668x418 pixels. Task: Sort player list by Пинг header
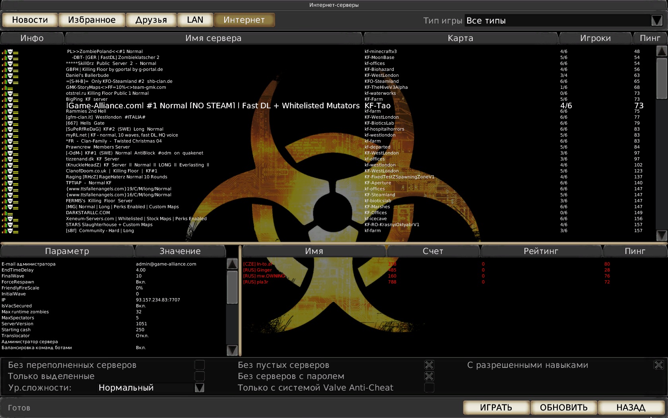[635, 251]
